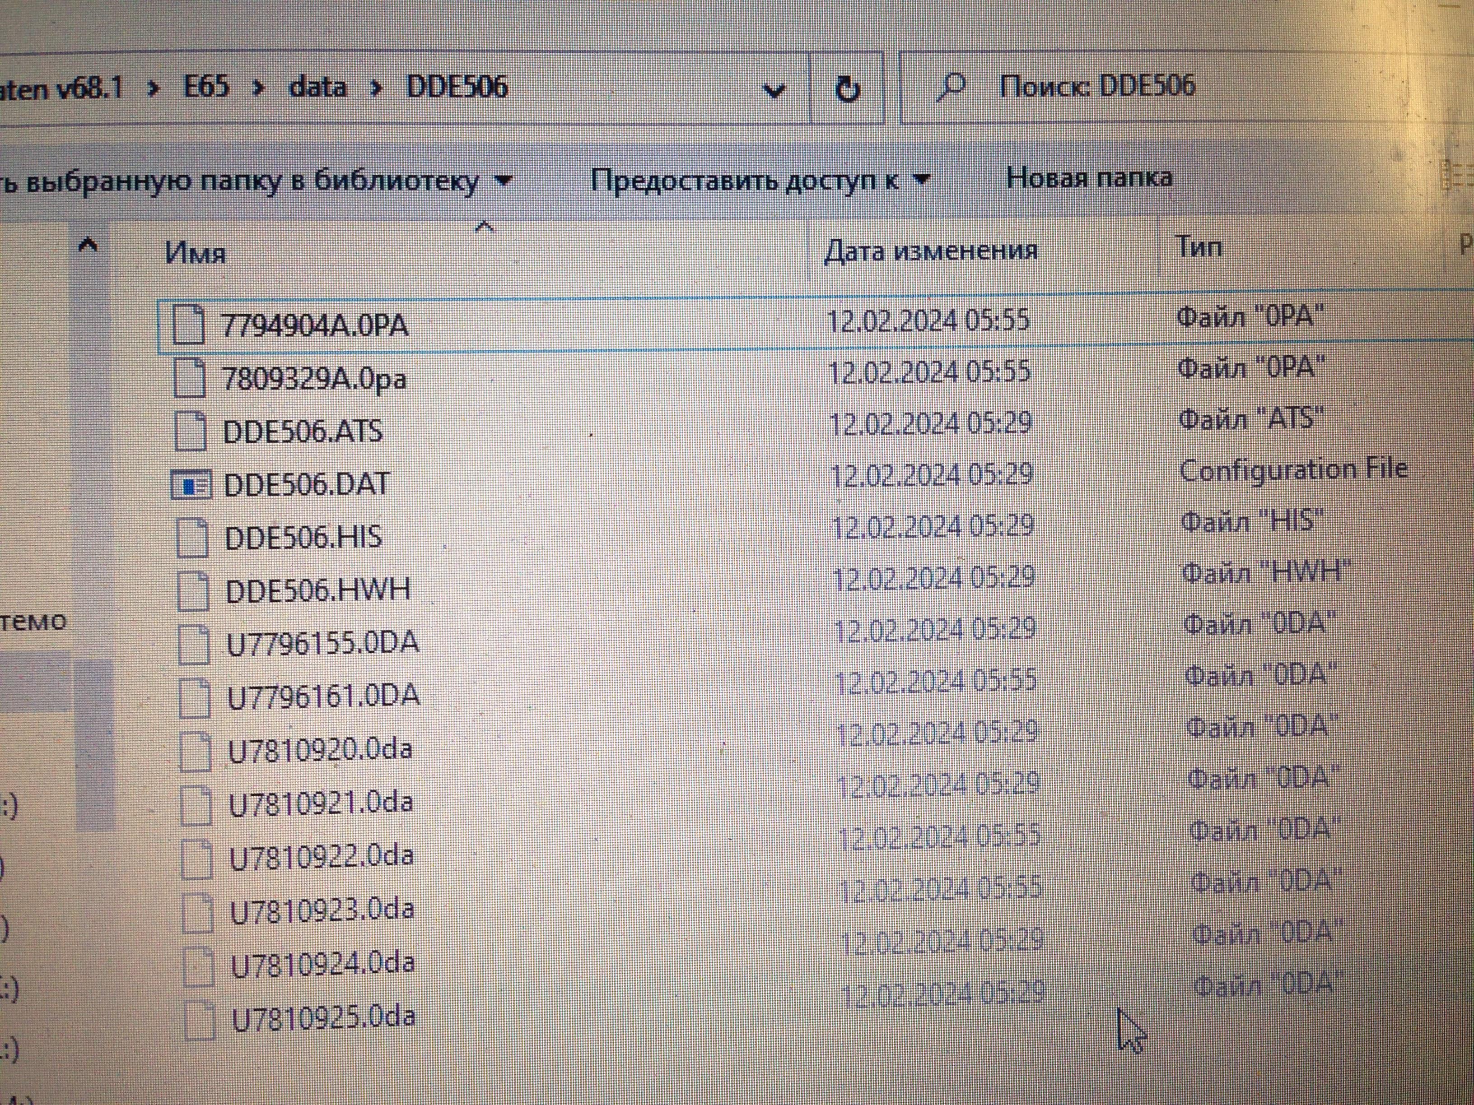The width and height of the screenshot is (1474, 1105).
Task: Click the 'Новая папка' button
Action: pos(1089,178)
